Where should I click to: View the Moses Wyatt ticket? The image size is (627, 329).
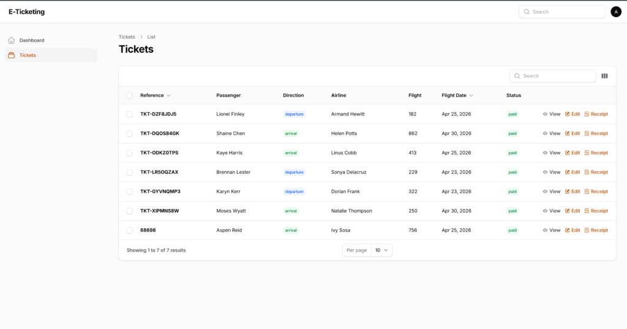[552, 211]
